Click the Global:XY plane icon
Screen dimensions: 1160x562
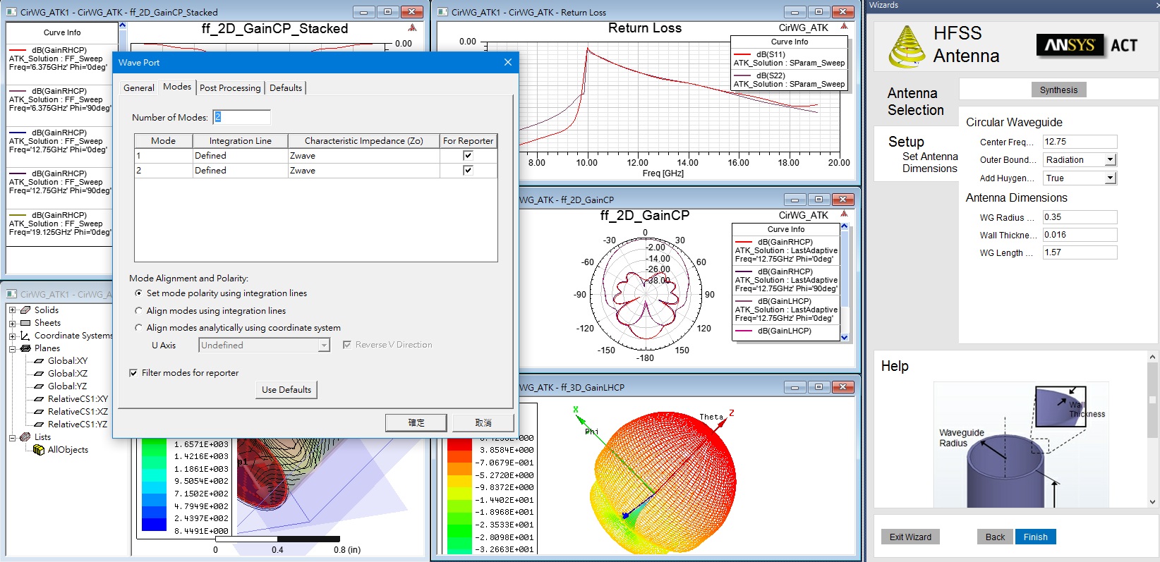(x=40, y=361)
